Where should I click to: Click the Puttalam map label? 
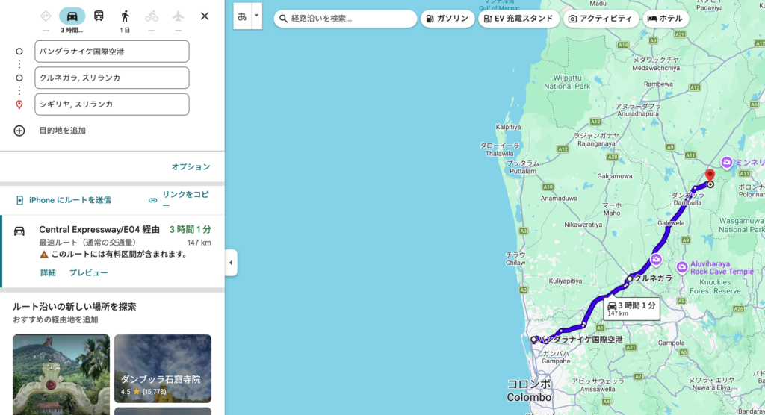[x=522, y=167]
